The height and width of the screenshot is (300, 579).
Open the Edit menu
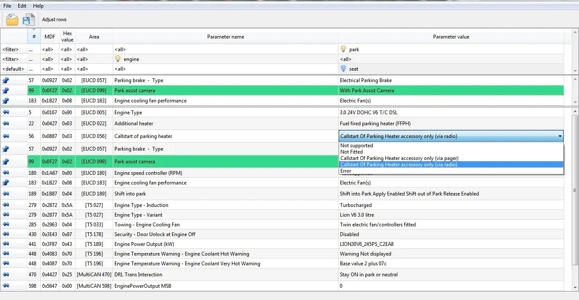coord(22,6)
